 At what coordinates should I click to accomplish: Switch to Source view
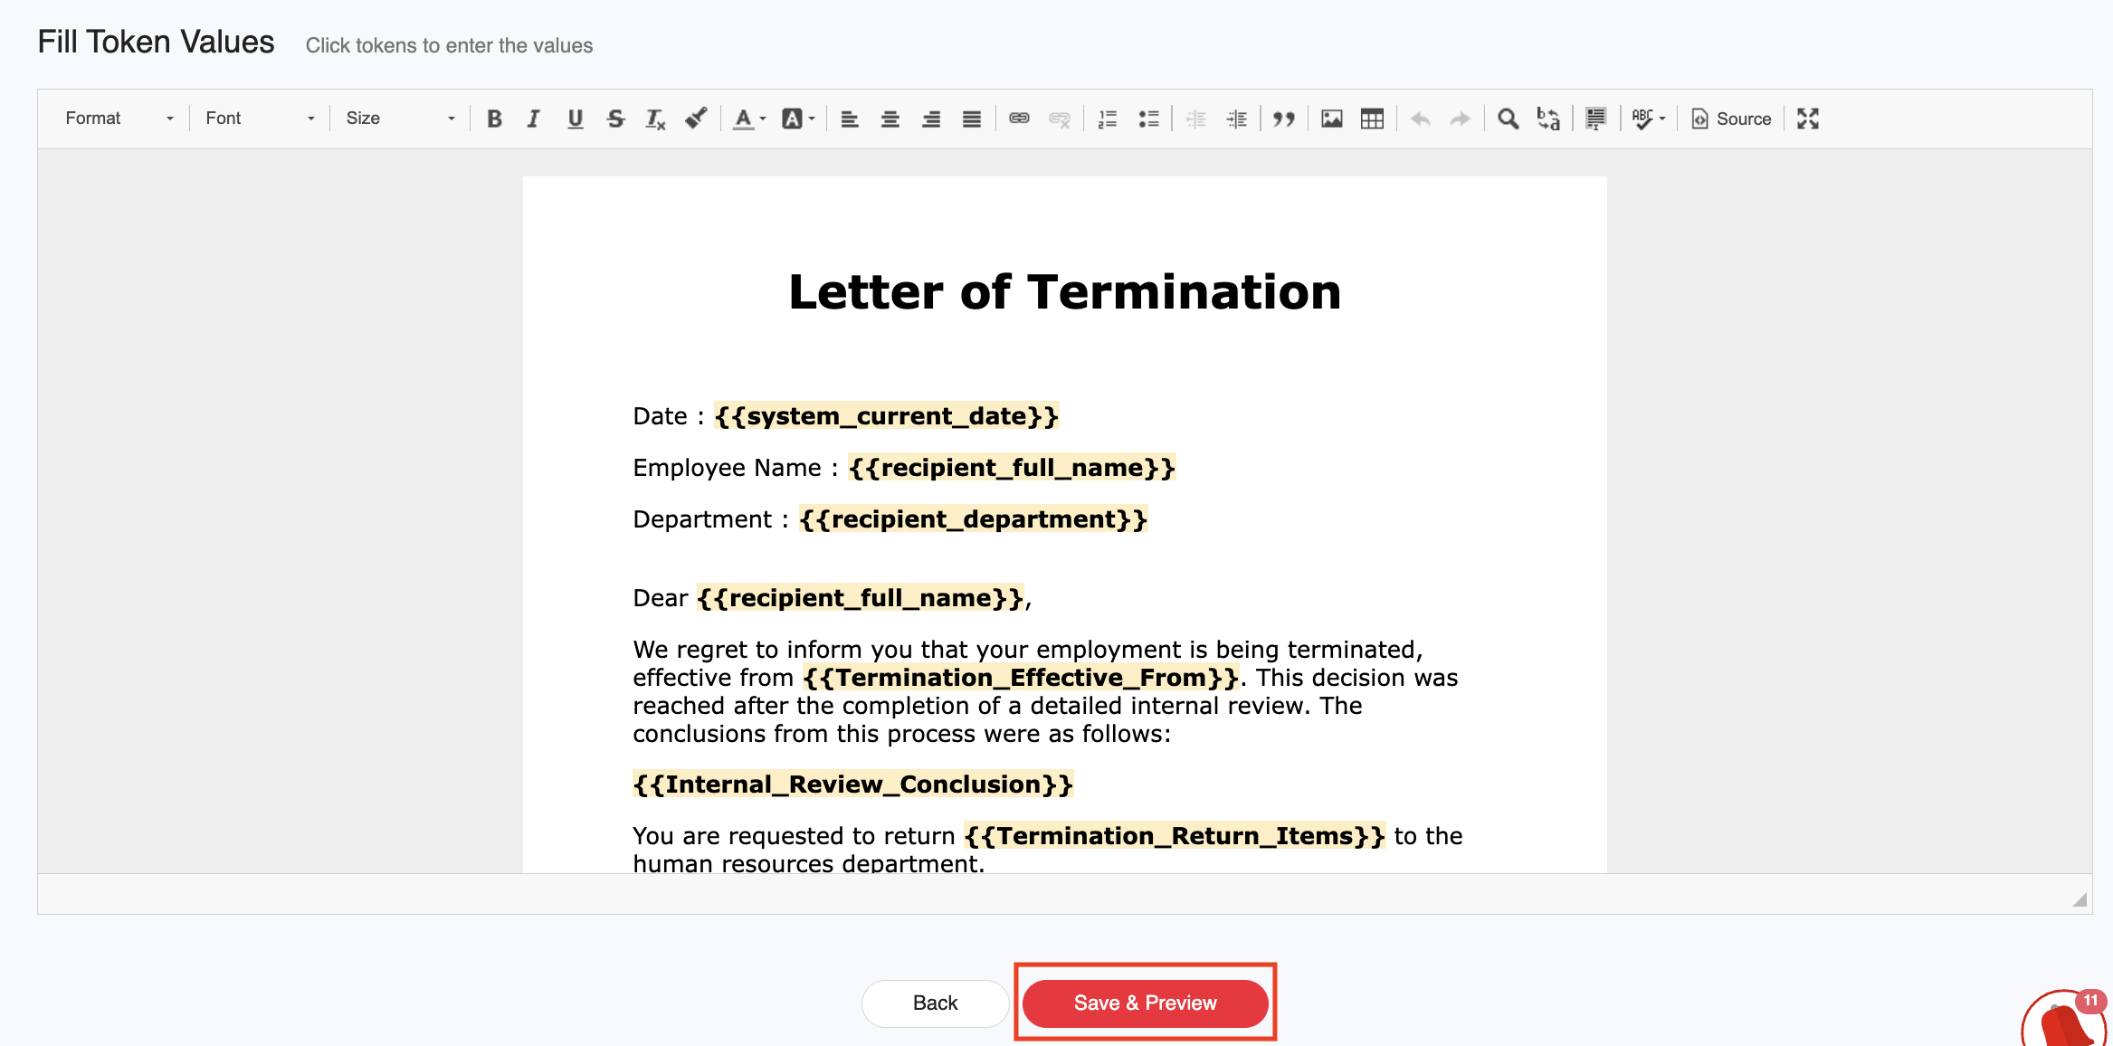tap(1731, 119)
